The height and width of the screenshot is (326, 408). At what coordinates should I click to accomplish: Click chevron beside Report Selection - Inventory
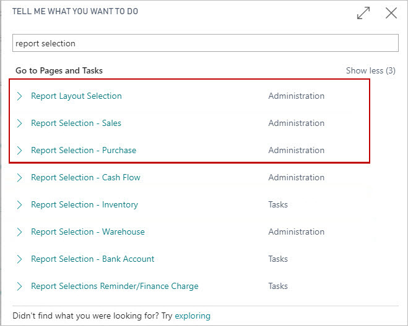click(20, 204)
